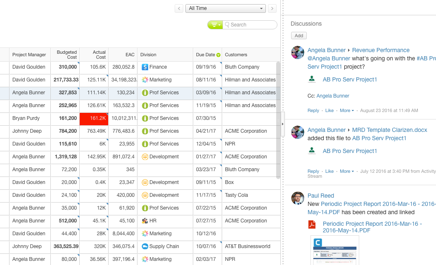
Task: Open the All Time period dropdown
Action: click(225, 8)
